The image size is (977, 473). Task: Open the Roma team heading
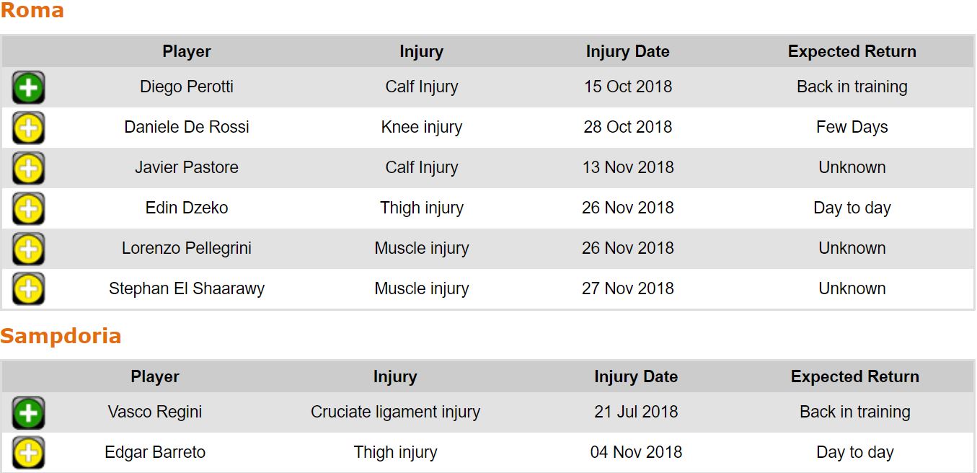coord(32,11)
